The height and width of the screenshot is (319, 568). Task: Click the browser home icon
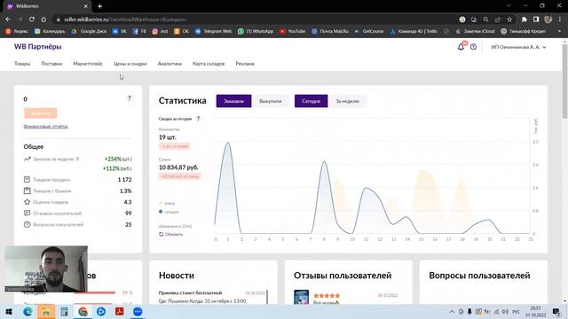tap(43, 19)
